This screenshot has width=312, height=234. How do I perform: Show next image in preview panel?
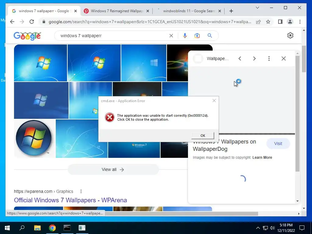pyautogui.click(x=254, y=58)
